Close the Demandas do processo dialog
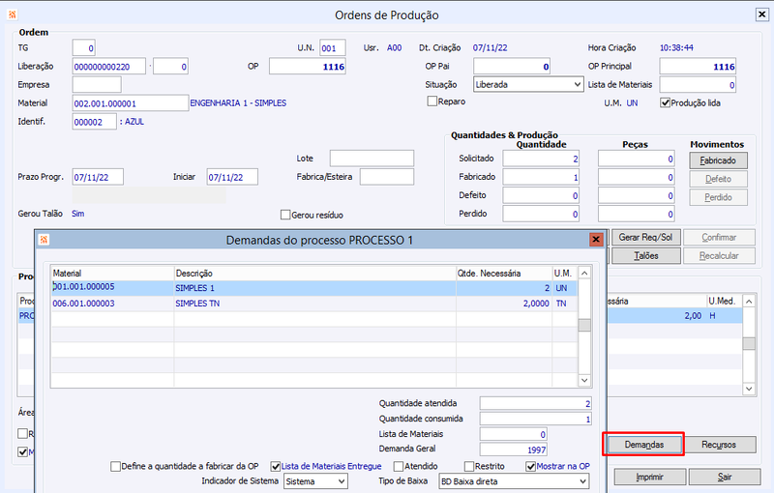The width and height of the screenshot is (774, 493). coord(596,240)
